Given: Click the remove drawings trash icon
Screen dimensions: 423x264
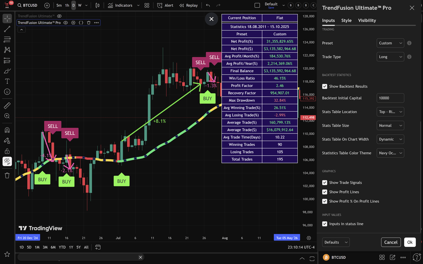Looking at the screenshot, I should coord(7,175).
